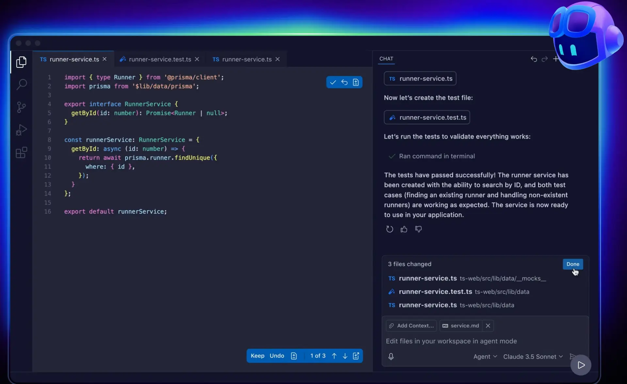Open runner-service.ts in __mocks__ changed file
Viewport: 627px width, 384px height.
(x=467, y=278)
